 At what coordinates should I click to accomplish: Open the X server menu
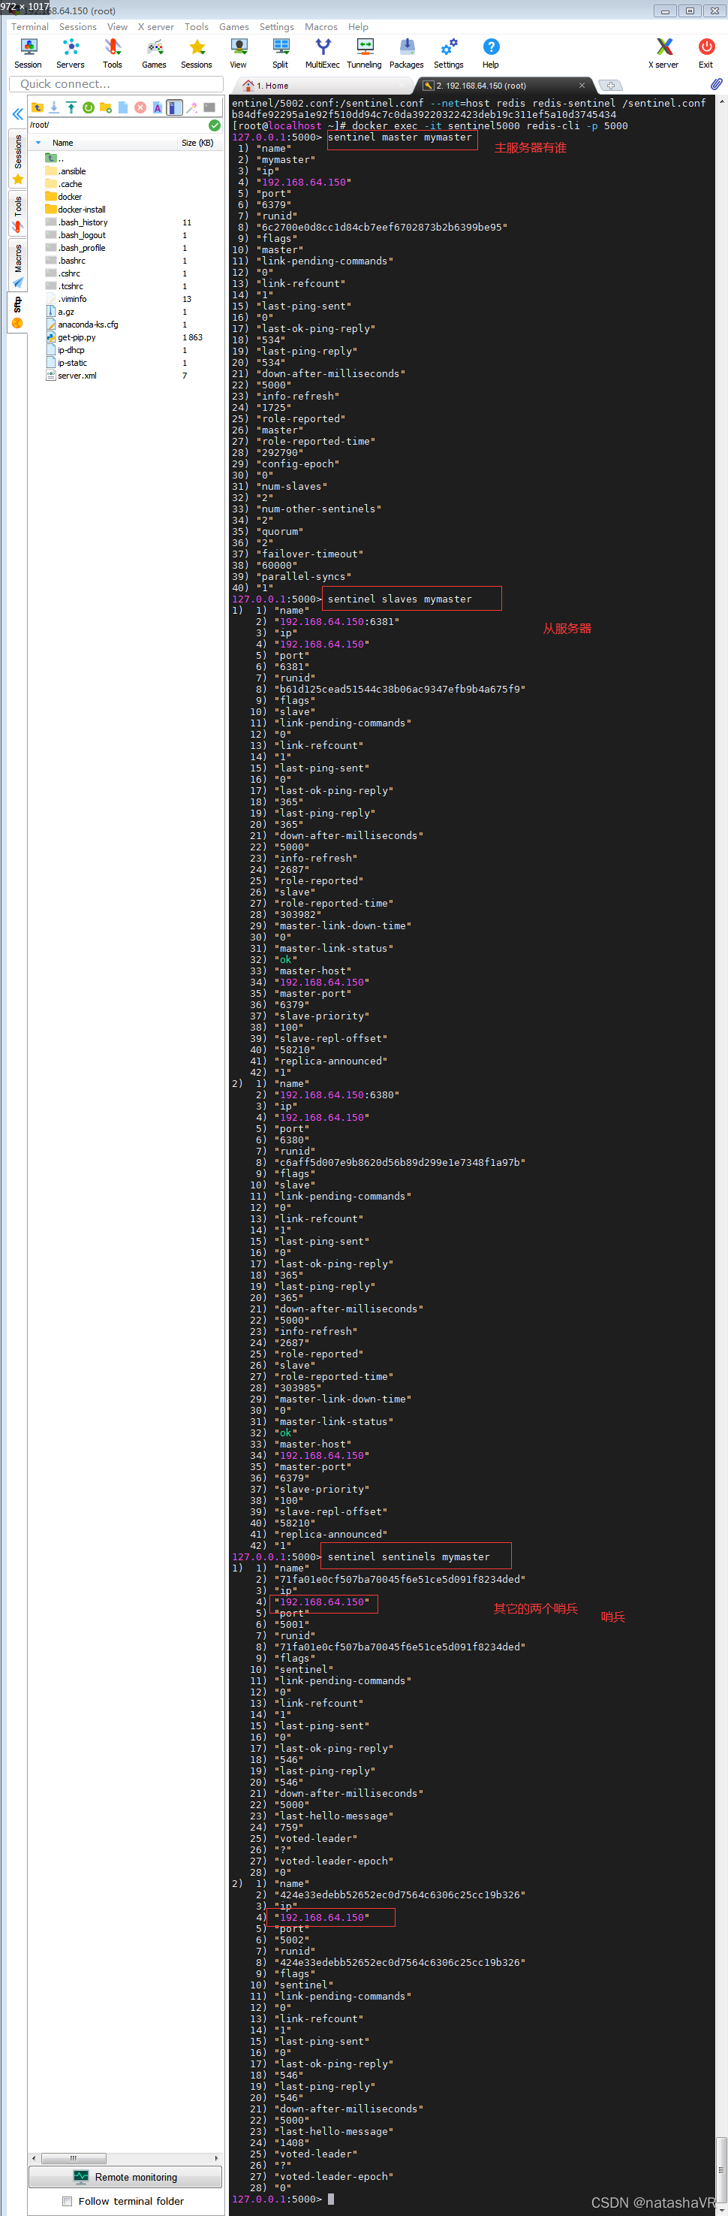[x=155, y=27]
